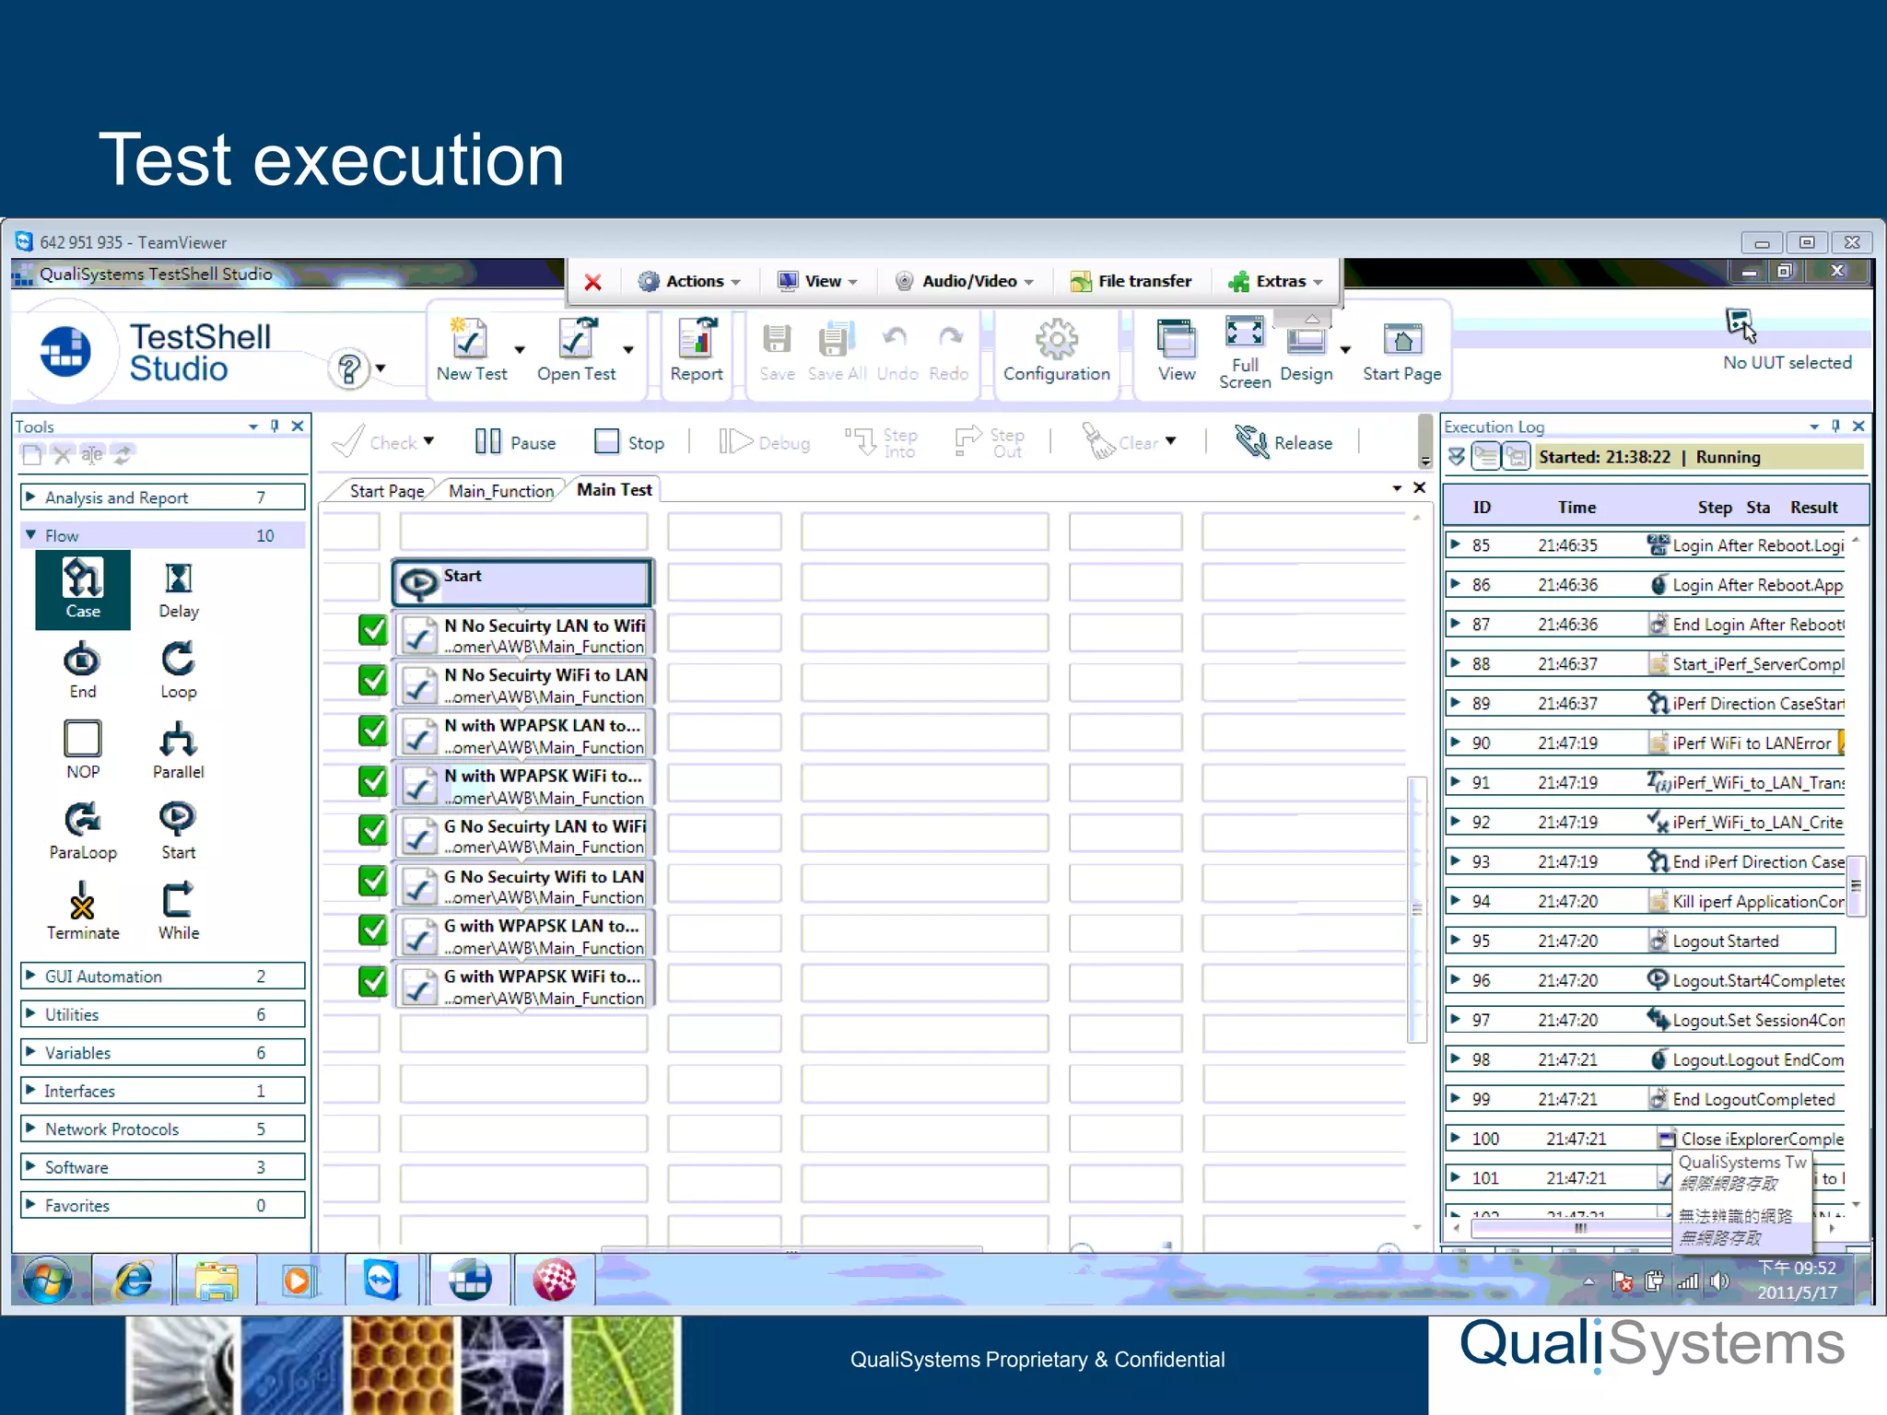
Task: Click the volume icon in system tray
Action: click(x=1719, y=1281)
